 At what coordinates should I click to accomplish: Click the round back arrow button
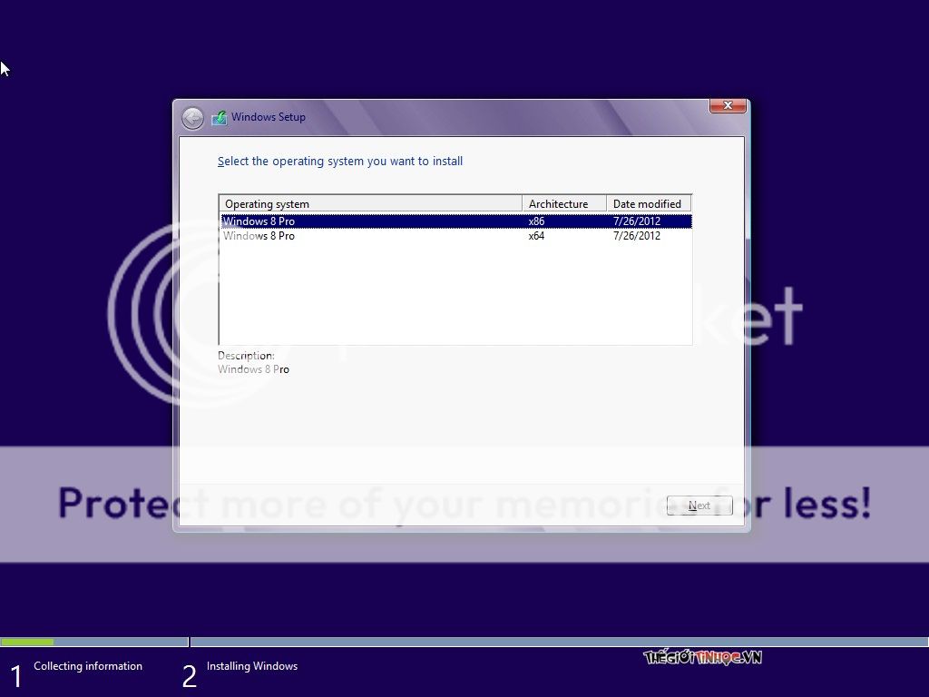192,118
